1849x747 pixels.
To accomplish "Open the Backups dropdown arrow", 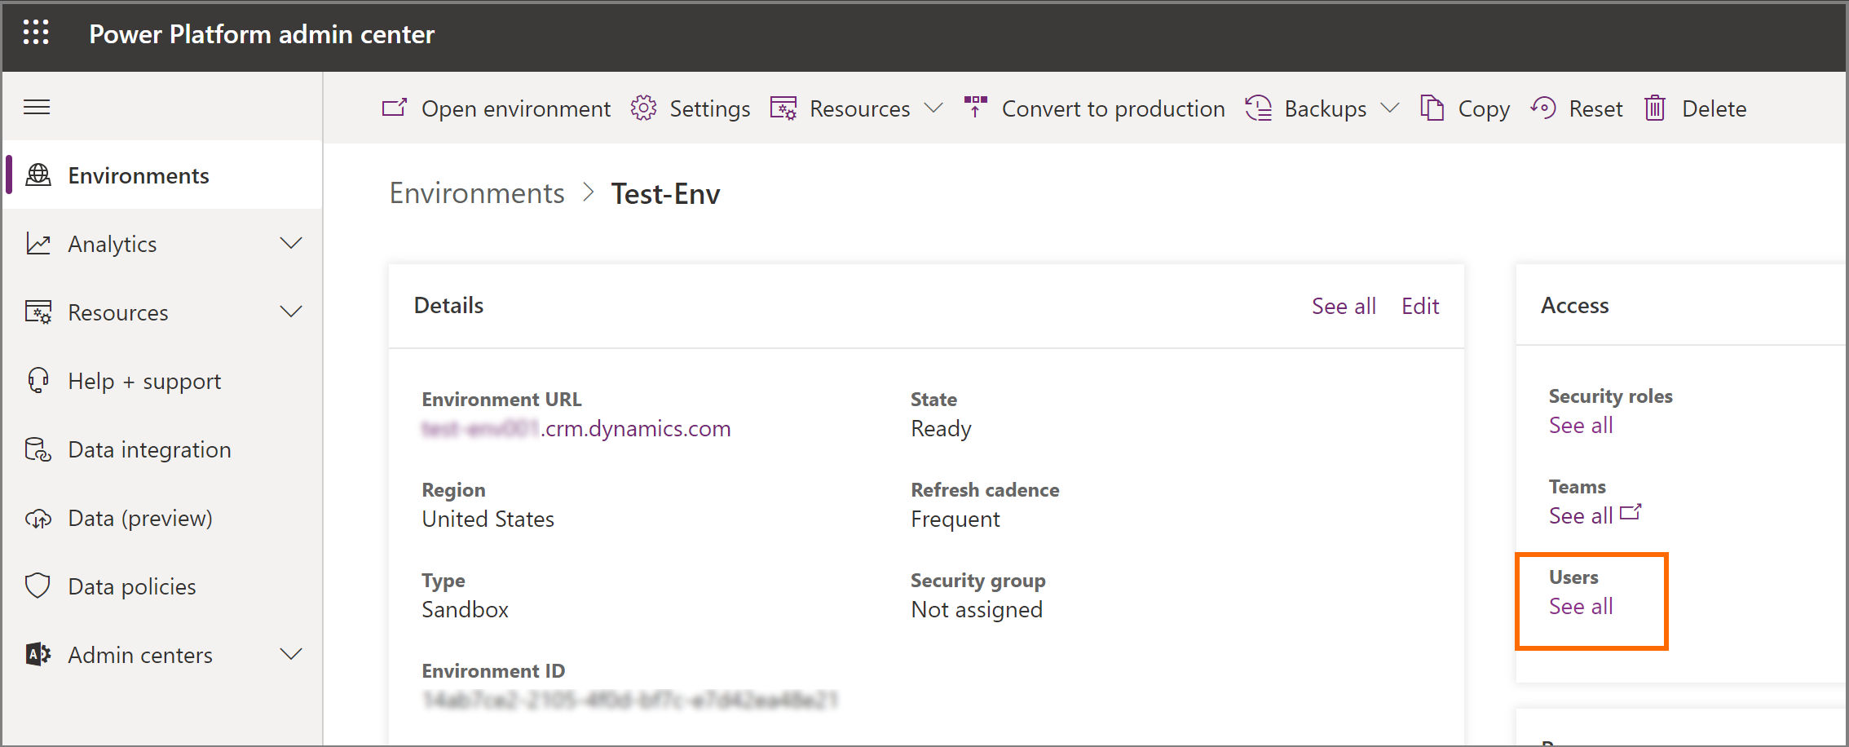I will 1390,108.
